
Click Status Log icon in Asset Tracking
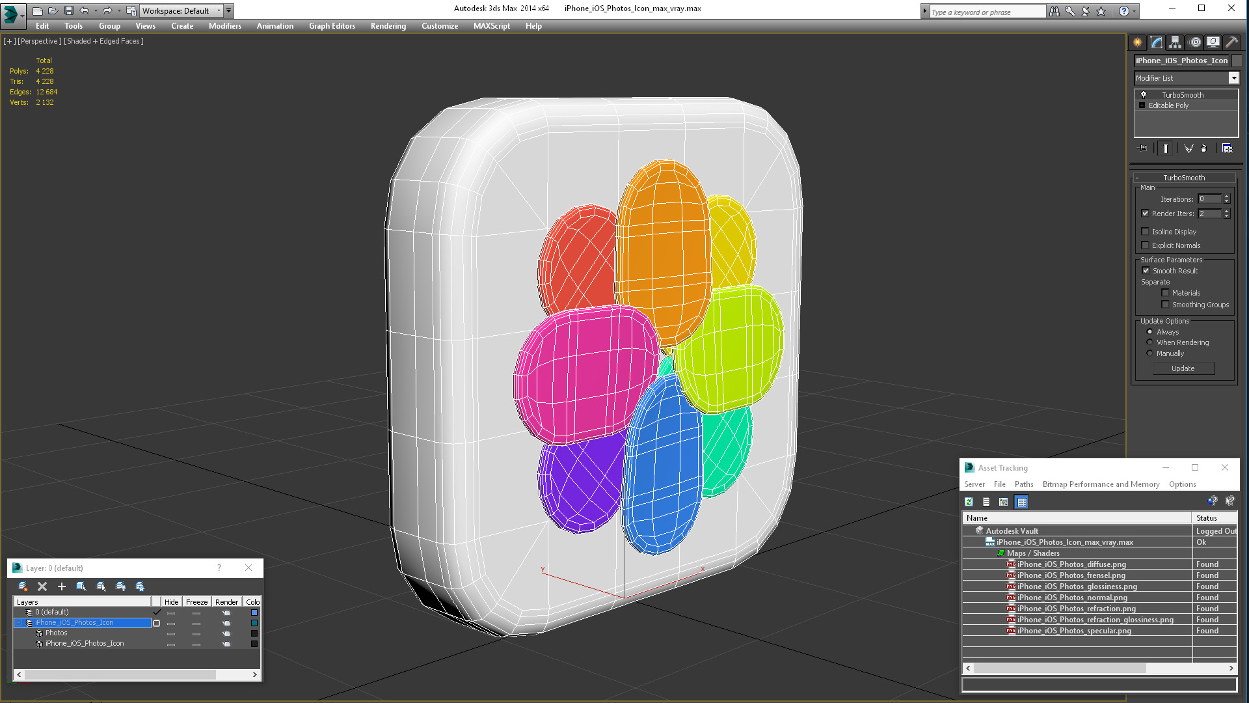986,502
